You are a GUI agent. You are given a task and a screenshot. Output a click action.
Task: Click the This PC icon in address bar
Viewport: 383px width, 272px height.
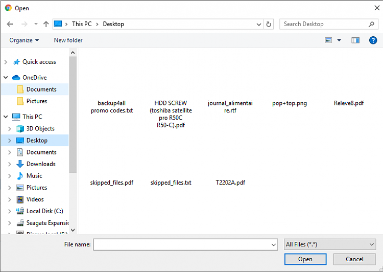58,24
